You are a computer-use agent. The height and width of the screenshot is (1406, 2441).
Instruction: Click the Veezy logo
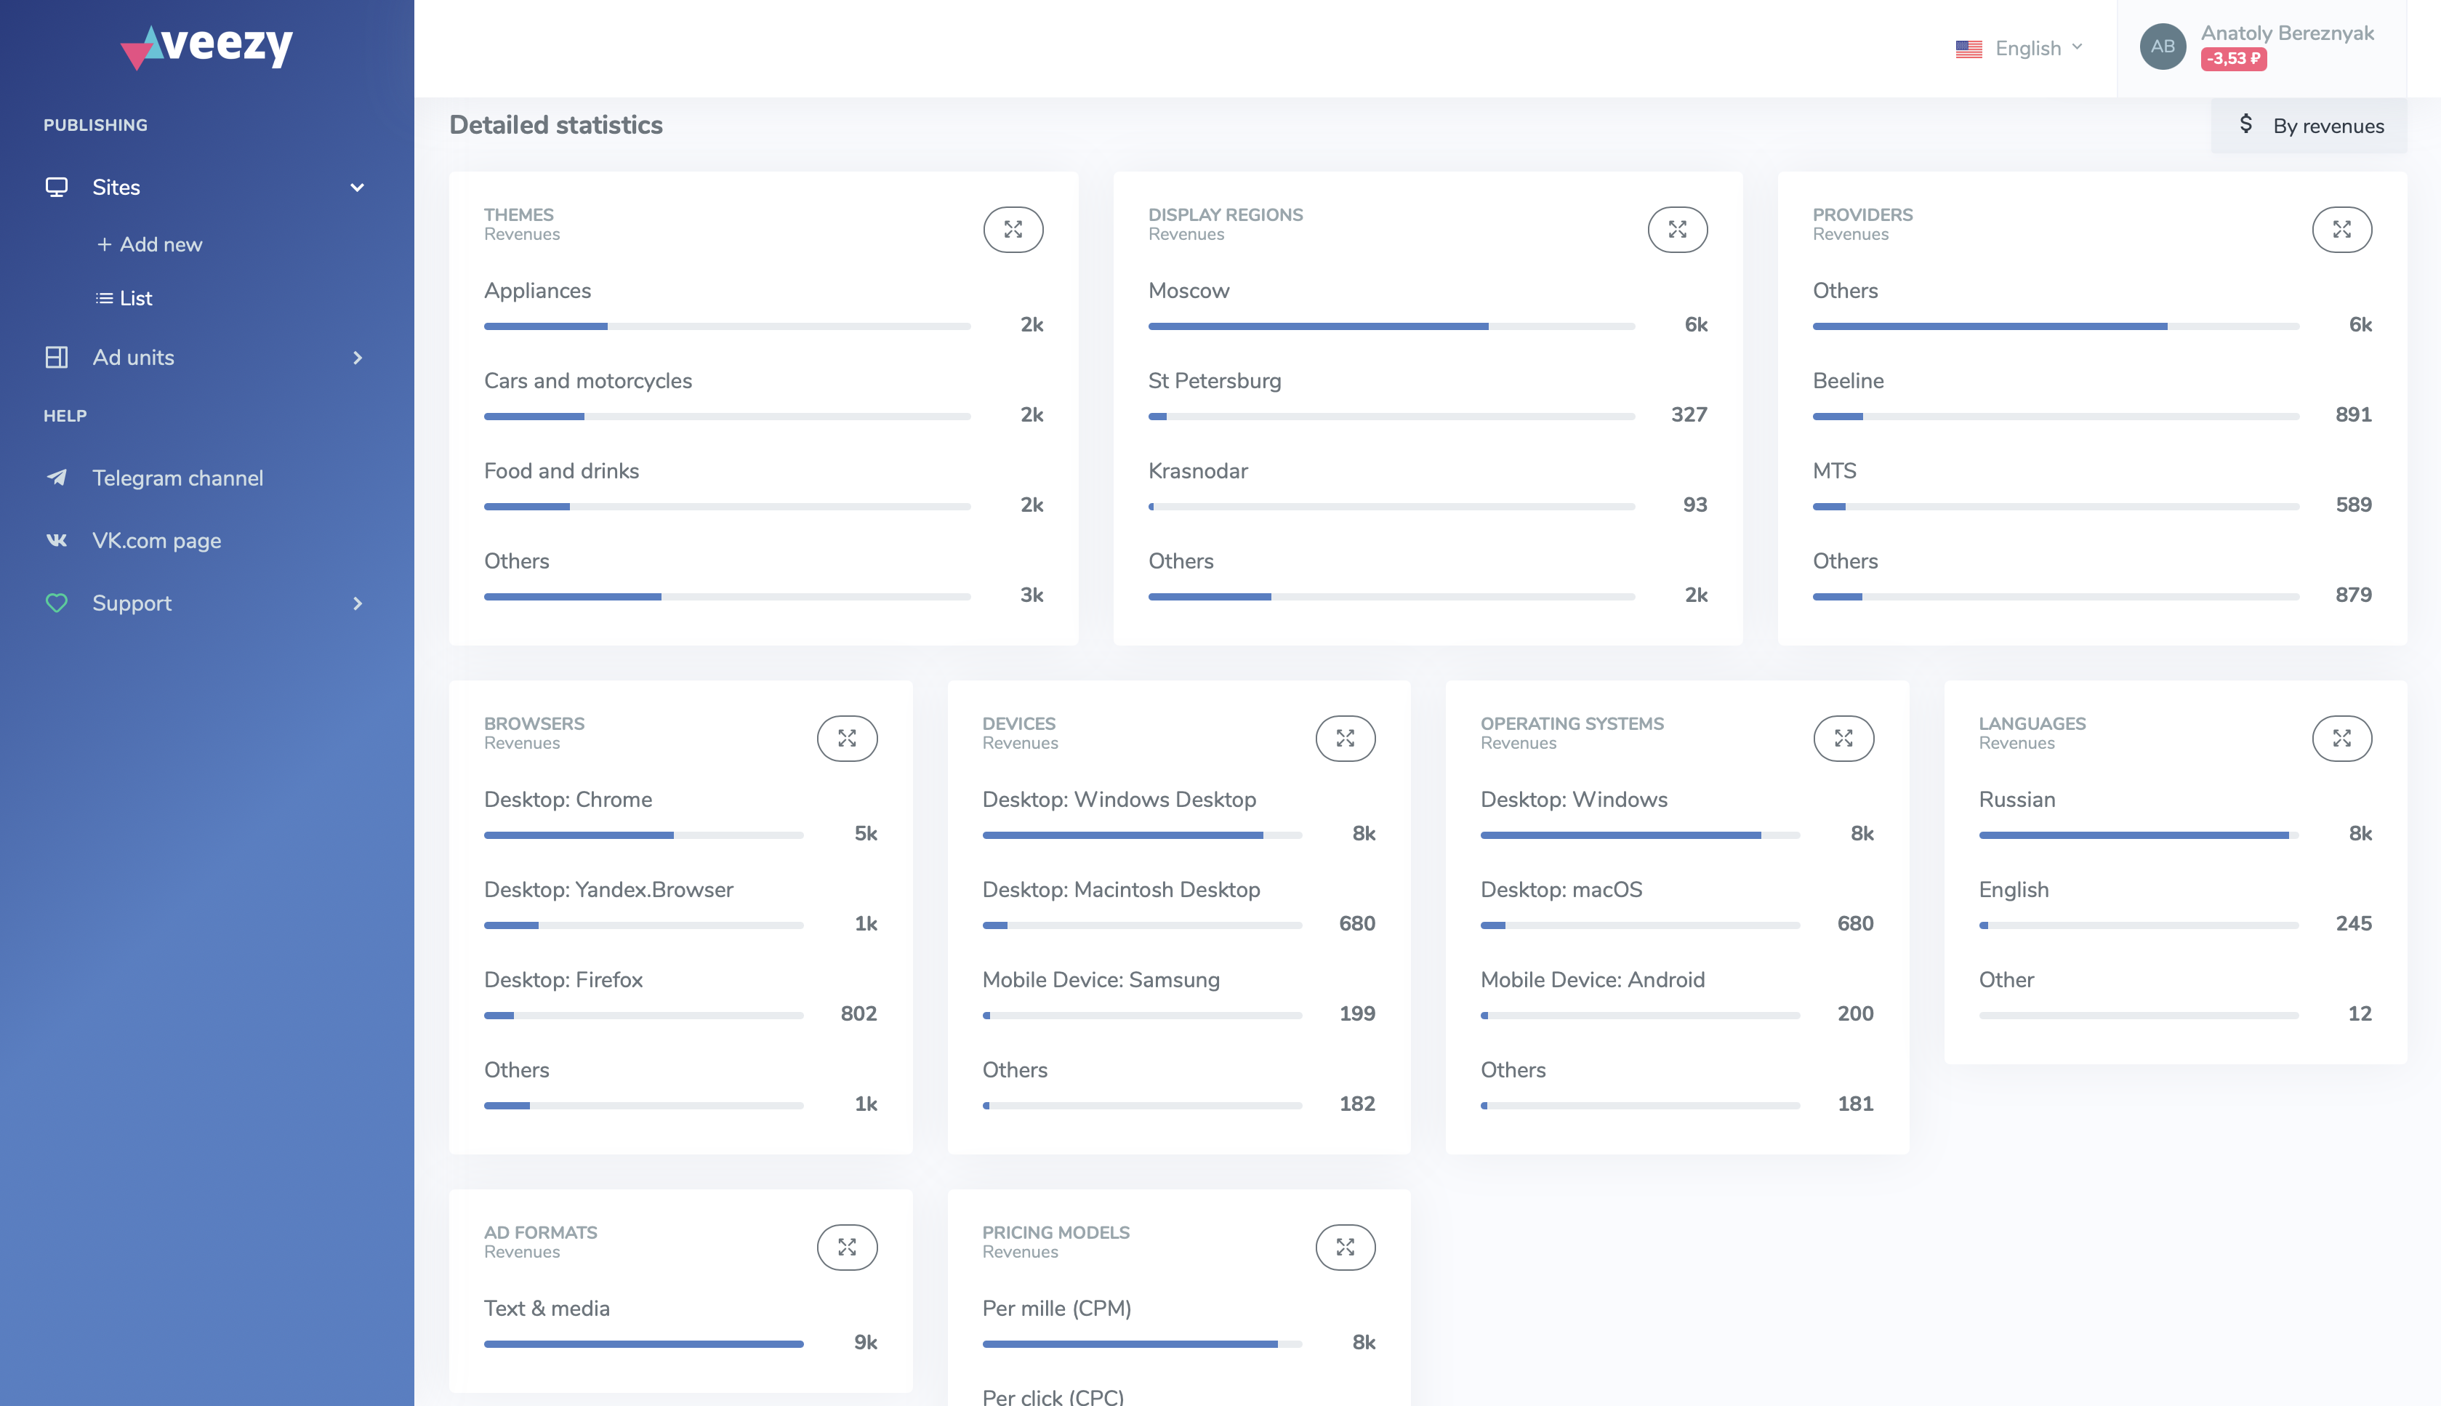coord(206,45)
